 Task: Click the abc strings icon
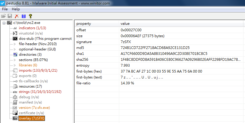click(15, 92)
